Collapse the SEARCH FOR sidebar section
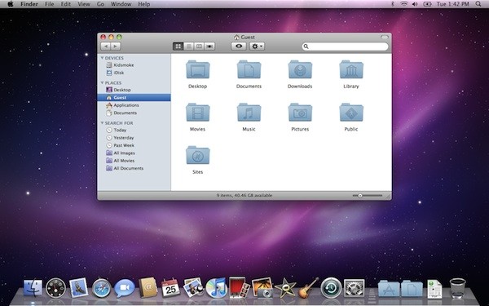The width and height of the screenshot is (489, 306). tap(102, 123)
